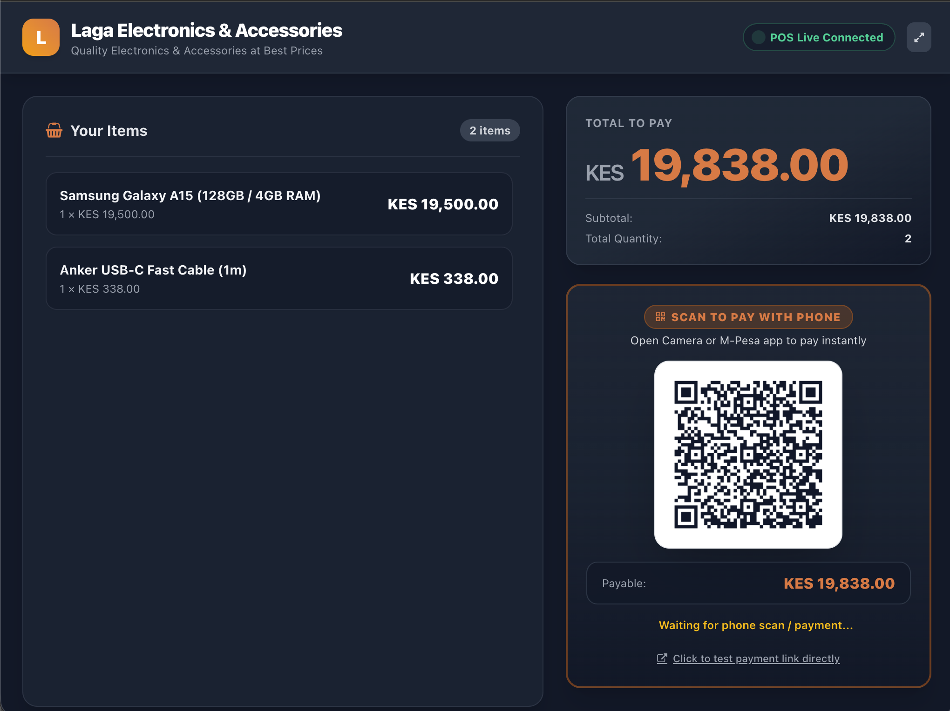Click the SCAN TO PAY WITH PHONE badge
This screenshot has width=950, height=711.
click(748, 317)
